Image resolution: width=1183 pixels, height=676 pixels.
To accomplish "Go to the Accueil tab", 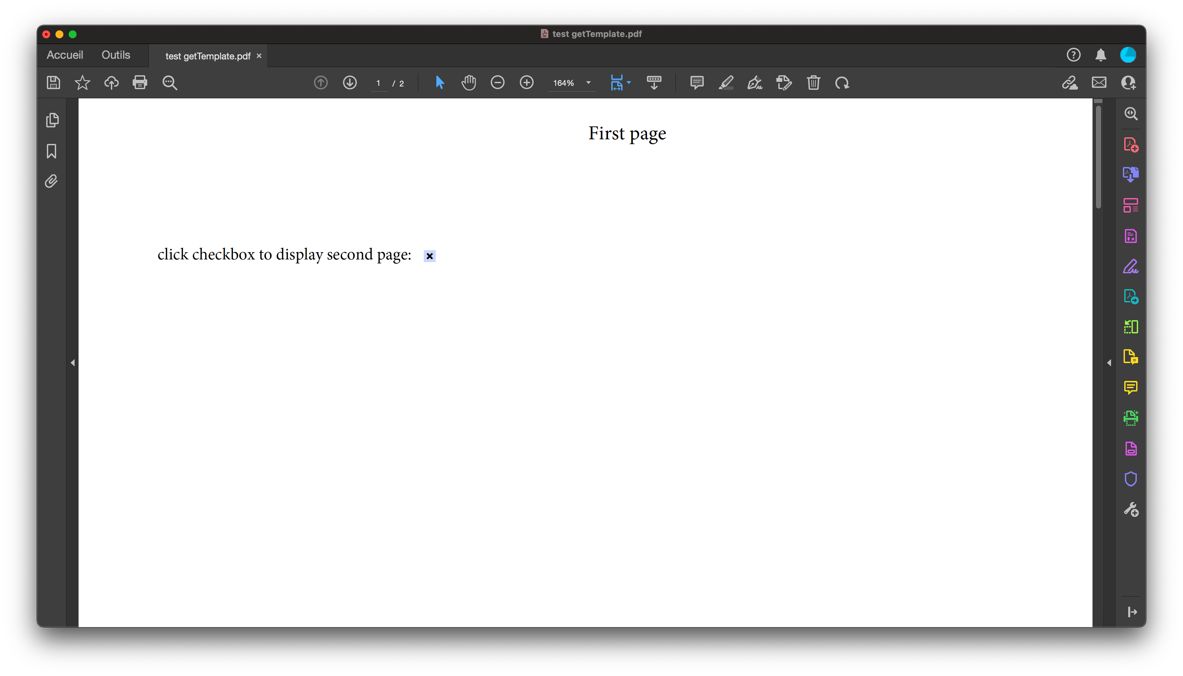I will (x=65, y=55).
